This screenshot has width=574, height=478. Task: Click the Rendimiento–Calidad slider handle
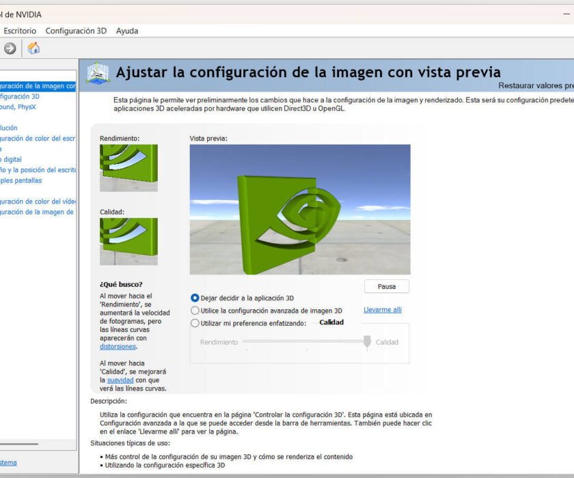[x=367, y=341]
